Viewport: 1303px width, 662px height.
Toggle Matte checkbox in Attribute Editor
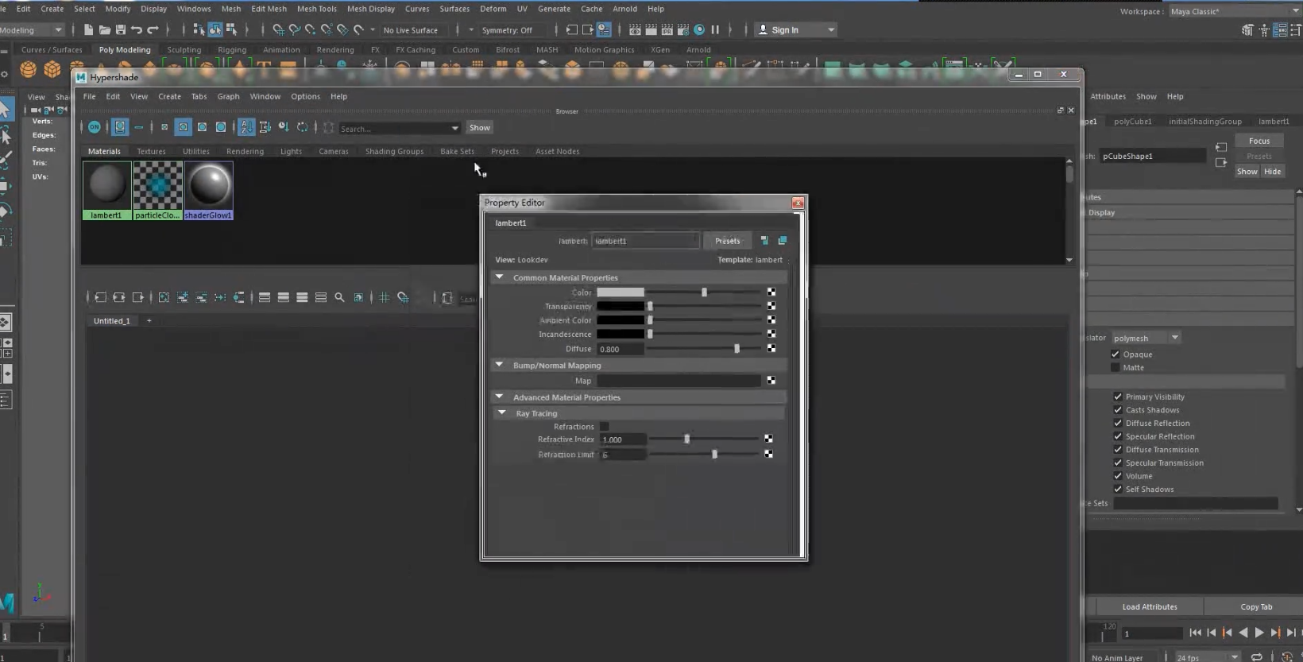pos(1115,367)
